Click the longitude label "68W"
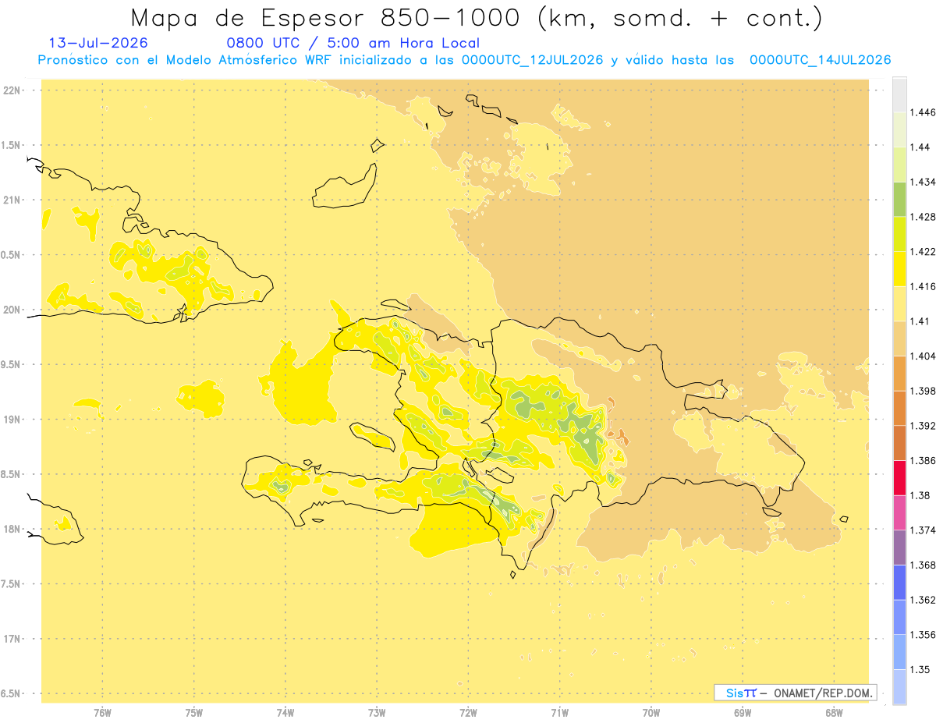936x723 pixels. [x=834, y=712]
